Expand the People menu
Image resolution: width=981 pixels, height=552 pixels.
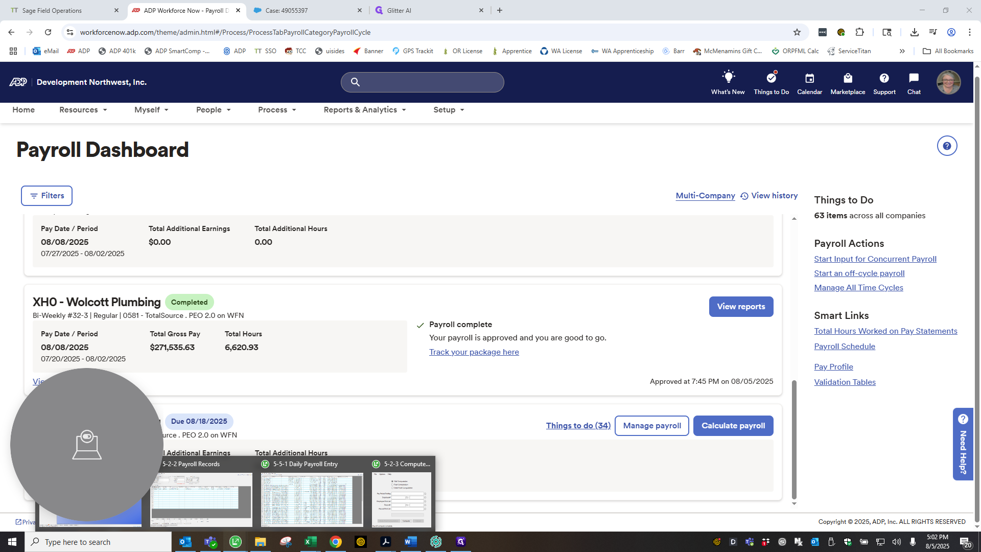[x=214, y=110]
